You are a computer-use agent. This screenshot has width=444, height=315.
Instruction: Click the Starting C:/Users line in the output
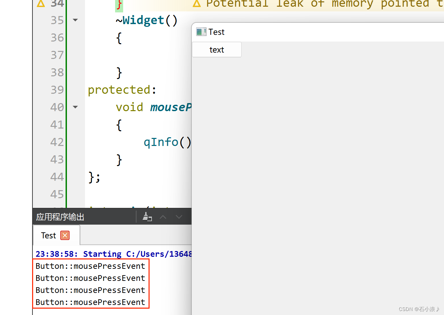110,254
